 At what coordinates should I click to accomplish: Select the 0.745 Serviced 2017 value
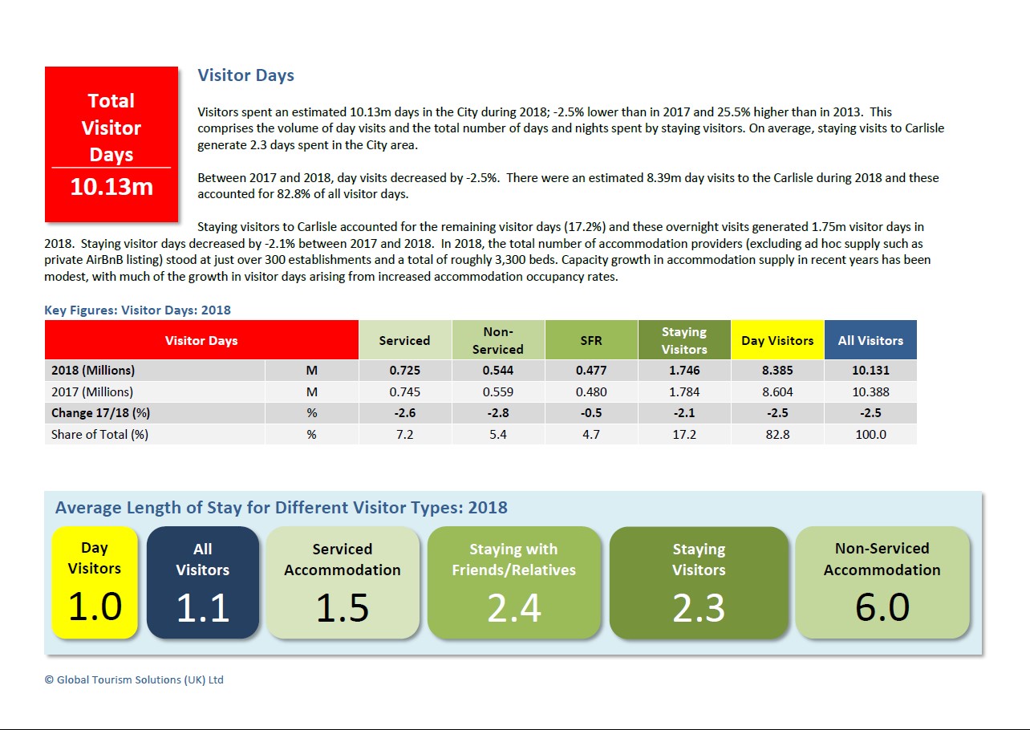click(404, 392)
